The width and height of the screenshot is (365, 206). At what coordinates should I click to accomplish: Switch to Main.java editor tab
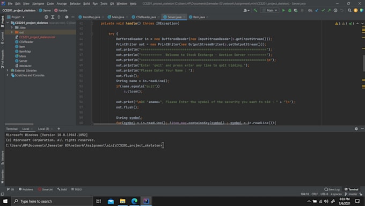pos(118,17)
